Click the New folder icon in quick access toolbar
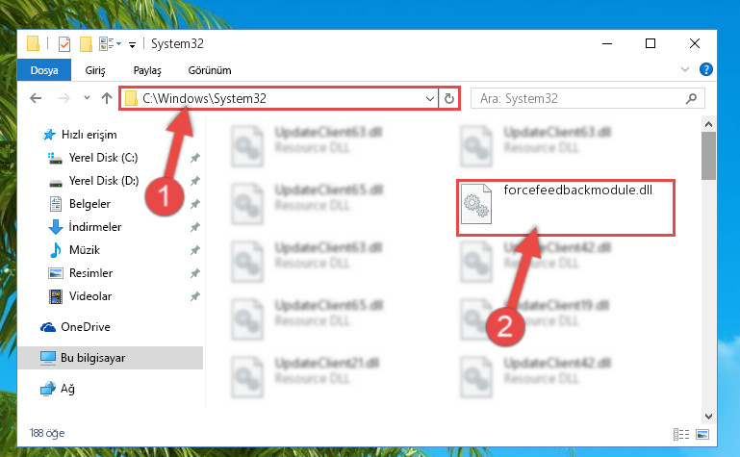740x457 pixels. point(86,44)
